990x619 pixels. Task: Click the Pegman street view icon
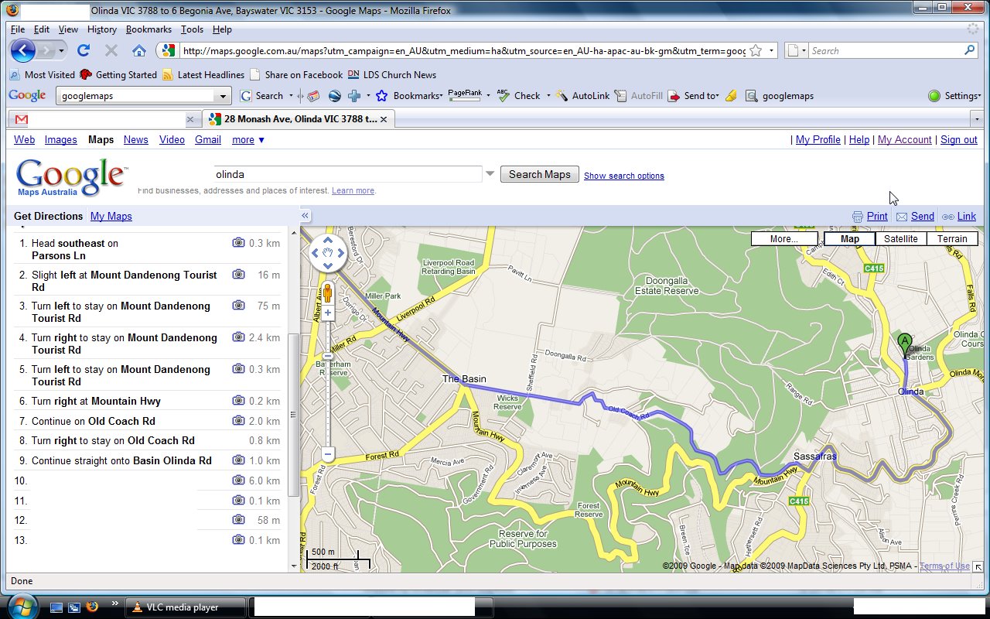(327, 293)
